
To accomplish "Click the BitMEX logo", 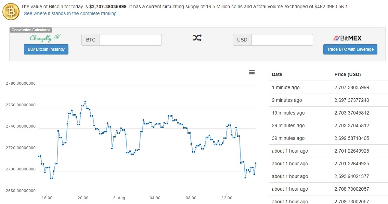I will 347,38.
